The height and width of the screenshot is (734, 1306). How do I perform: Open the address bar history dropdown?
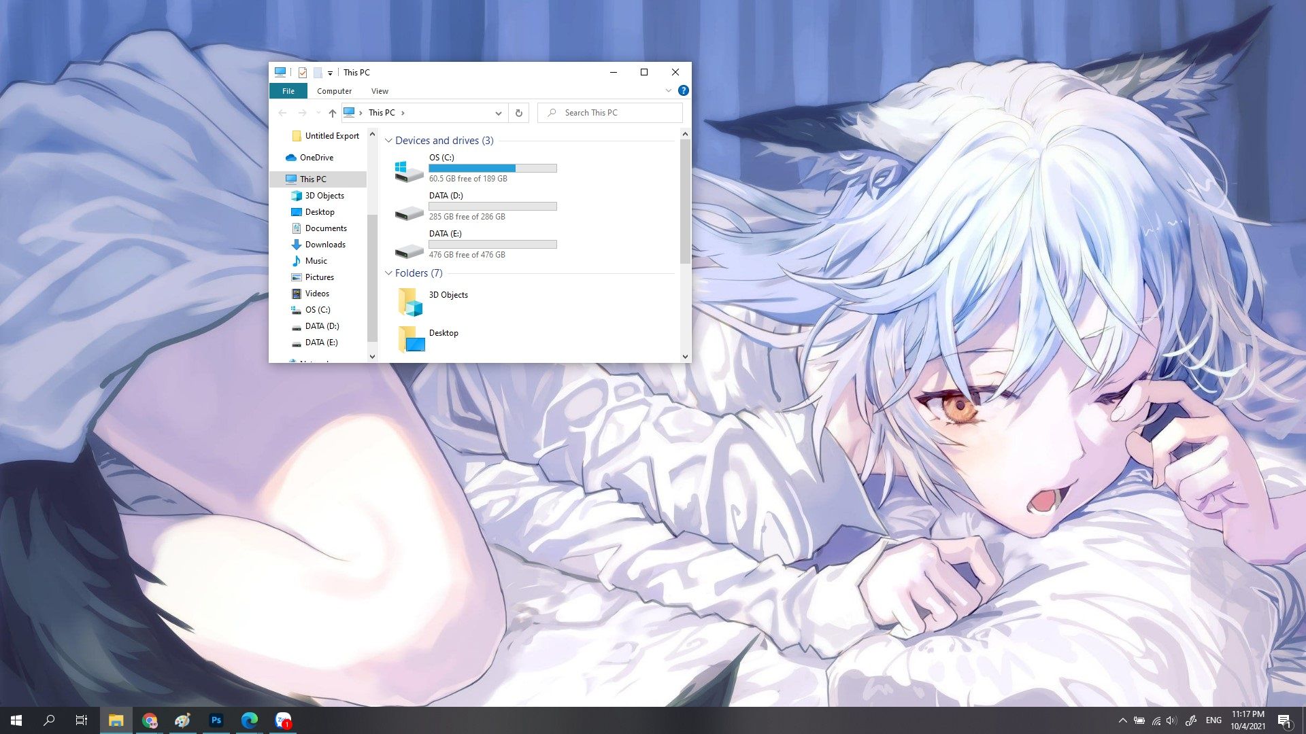(498, 113)
